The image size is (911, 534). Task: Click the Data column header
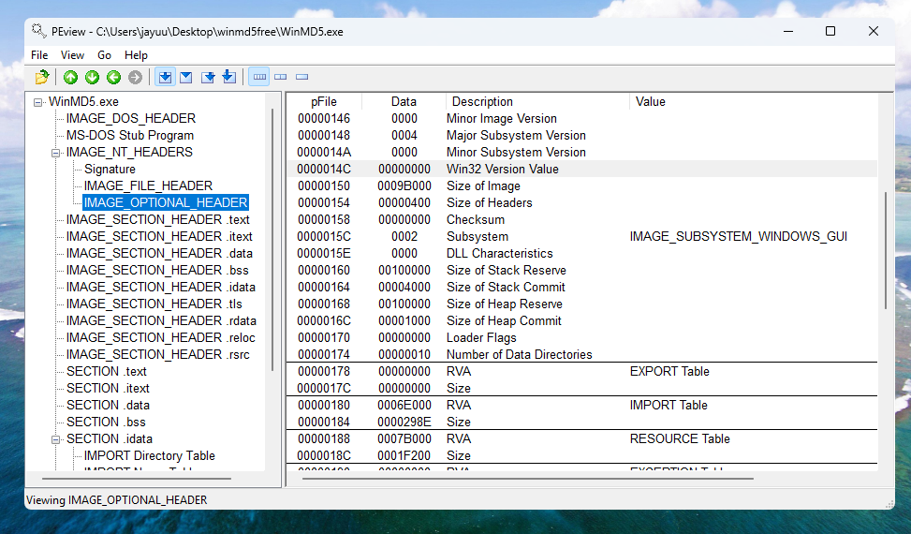pyautogui.click(x=404, y=102)
